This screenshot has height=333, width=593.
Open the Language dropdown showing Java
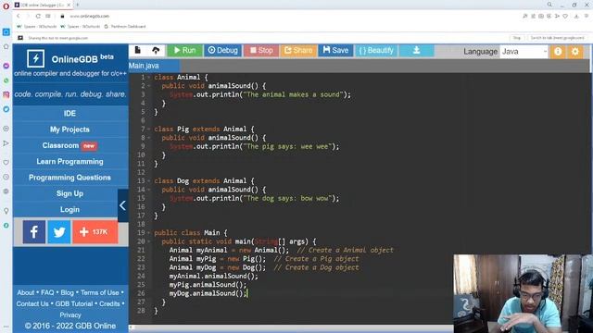[524, 52]
